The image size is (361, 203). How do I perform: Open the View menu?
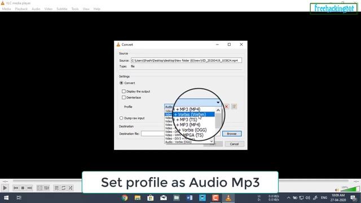(86, 9)
